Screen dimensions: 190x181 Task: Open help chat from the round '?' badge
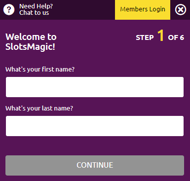[9, 9]
